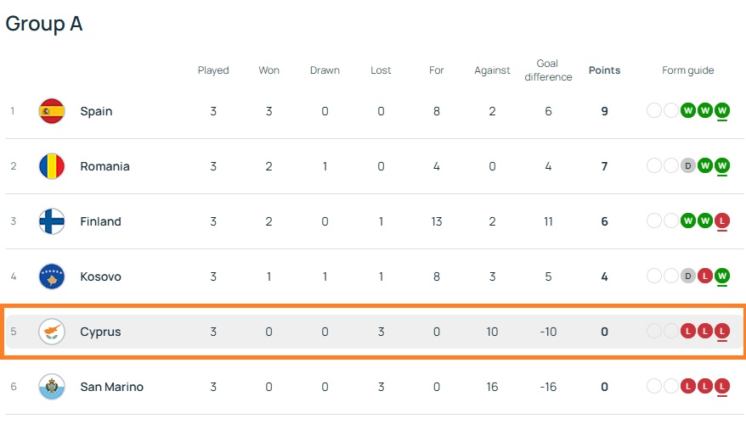746x430 pixels.
Task: Open the Spain team link
Action: 96,111
